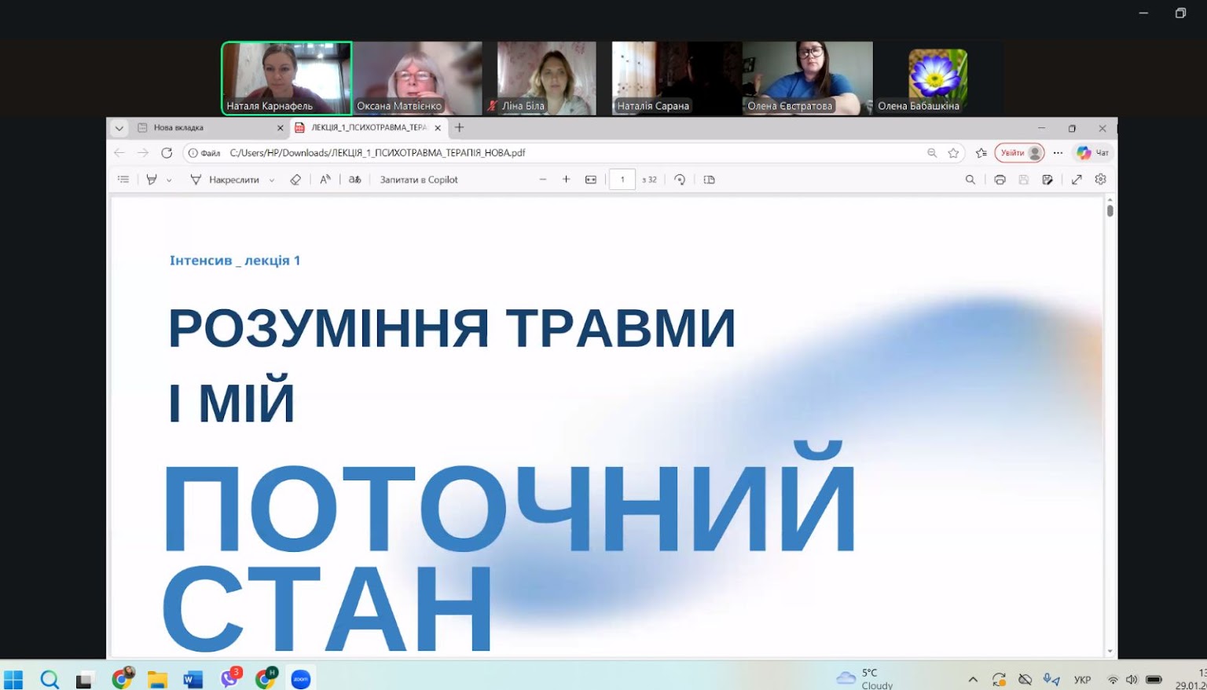Open the table of contents sidebar
Screen dimensions: 1207x690
[123, 180]
